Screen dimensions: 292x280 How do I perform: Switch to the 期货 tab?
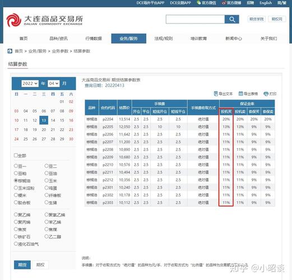pos(22,265)
